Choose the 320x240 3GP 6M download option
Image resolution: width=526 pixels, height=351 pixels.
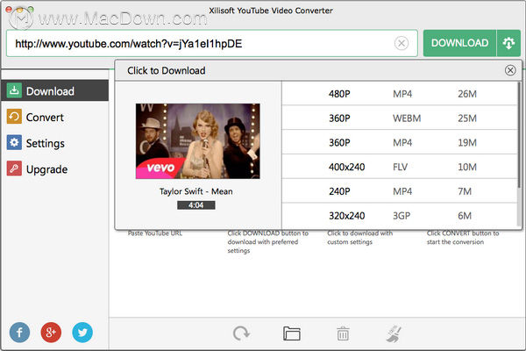click(x=400, y=216)
